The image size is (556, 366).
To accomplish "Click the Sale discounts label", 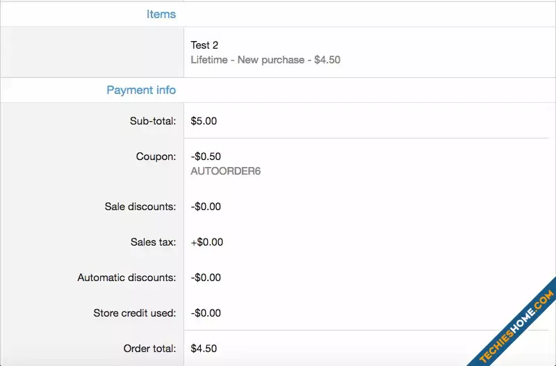I will point(140,207).
